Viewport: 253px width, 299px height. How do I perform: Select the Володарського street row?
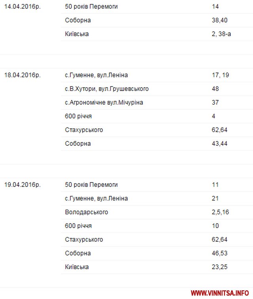[x=87, y=212]
